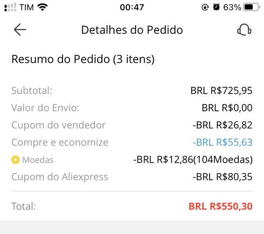
Task: Open the Compre e economize blue amount
Action: tap(222, 142)
